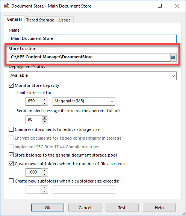
Task: Decrease the files-exceeds value 1000
Action: point(44,174)
